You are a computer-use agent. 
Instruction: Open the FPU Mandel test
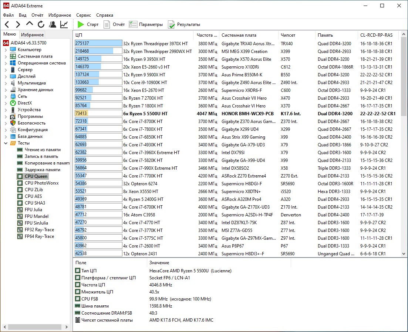point(33,216)
